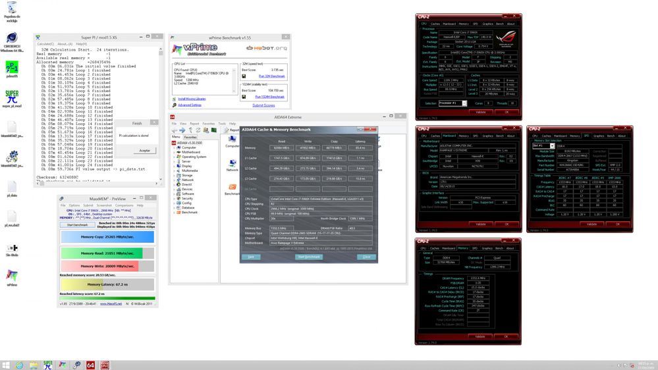This screenshot has height=370, width=658.
Task: Click AIDA64 toolbar user manager icon
Action: (x=206, y=130)
